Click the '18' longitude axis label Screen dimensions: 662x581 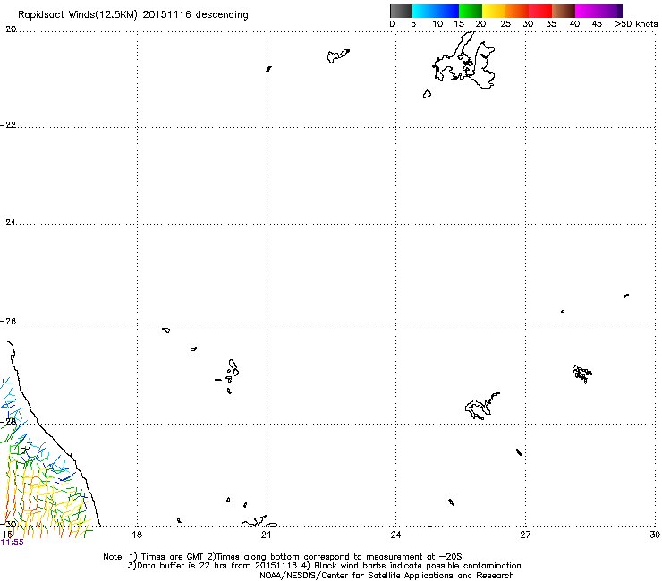click(137, 535)
